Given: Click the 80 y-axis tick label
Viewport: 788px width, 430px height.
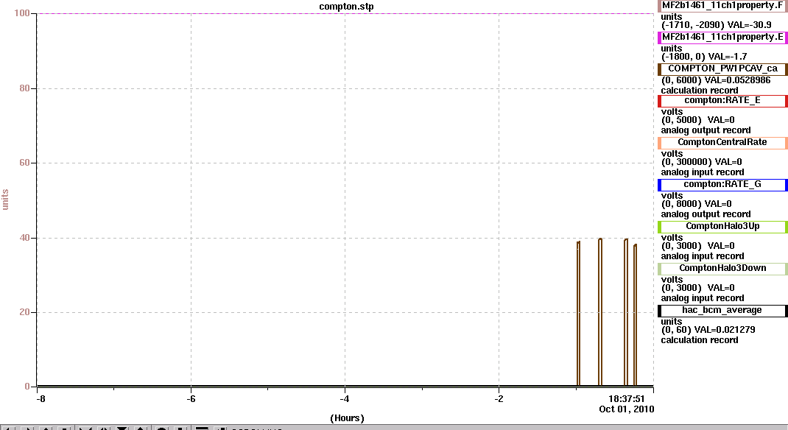Looking at the screenshot, I should pos(24,88).
